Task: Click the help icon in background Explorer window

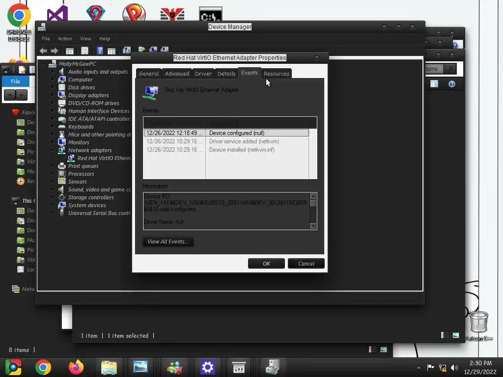Action: tap(452, 84)
